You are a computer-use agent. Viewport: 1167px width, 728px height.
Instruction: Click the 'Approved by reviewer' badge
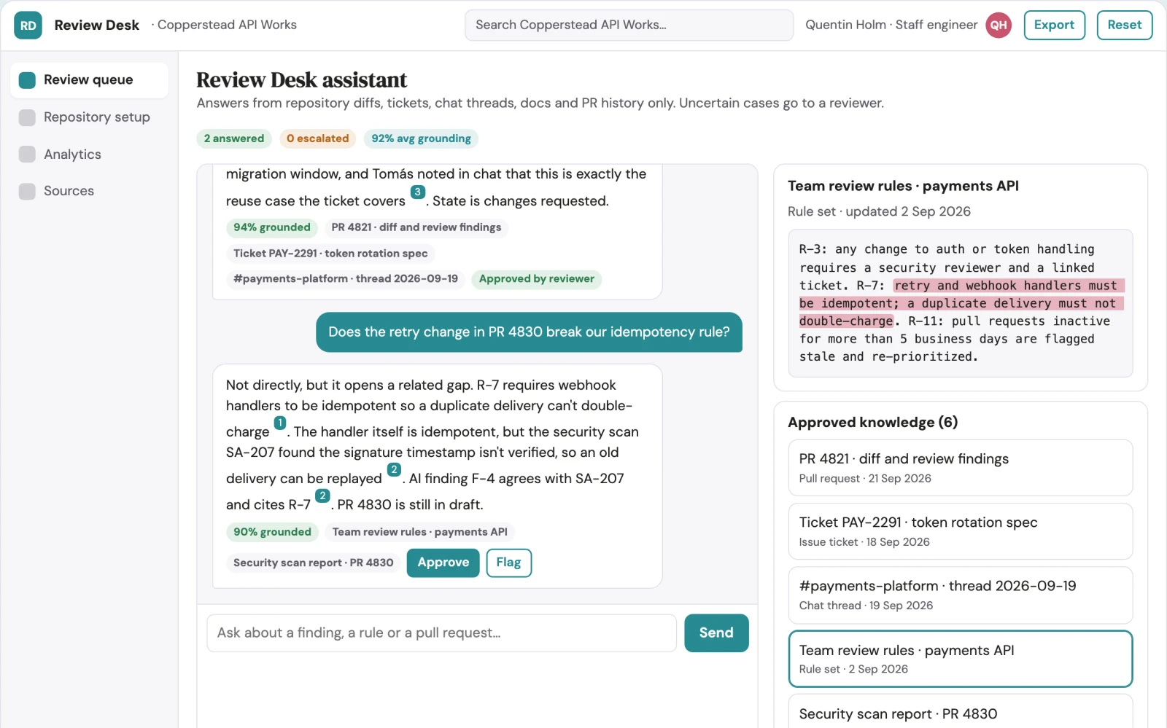[537, 279]
